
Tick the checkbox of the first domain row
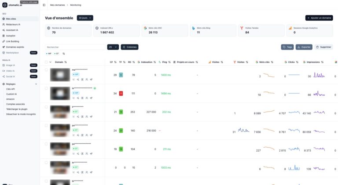(46, 70)
